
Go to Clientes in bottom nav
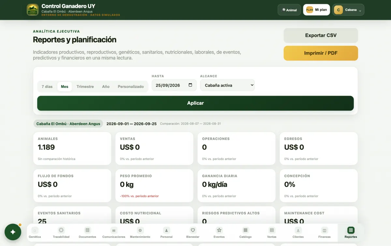point(298,233)
